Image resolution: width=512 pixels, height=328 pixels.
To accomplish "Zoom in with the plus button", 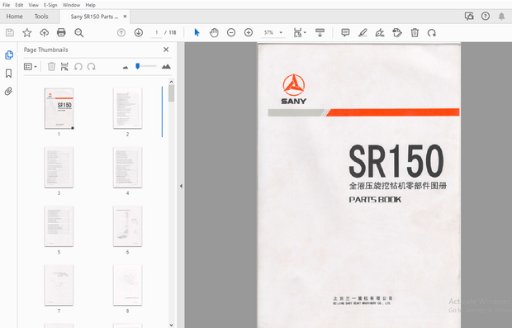I will coord(249,33).
